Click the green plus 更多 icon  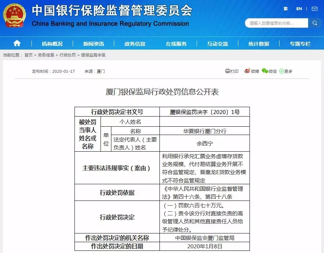[x=282, y=71]
